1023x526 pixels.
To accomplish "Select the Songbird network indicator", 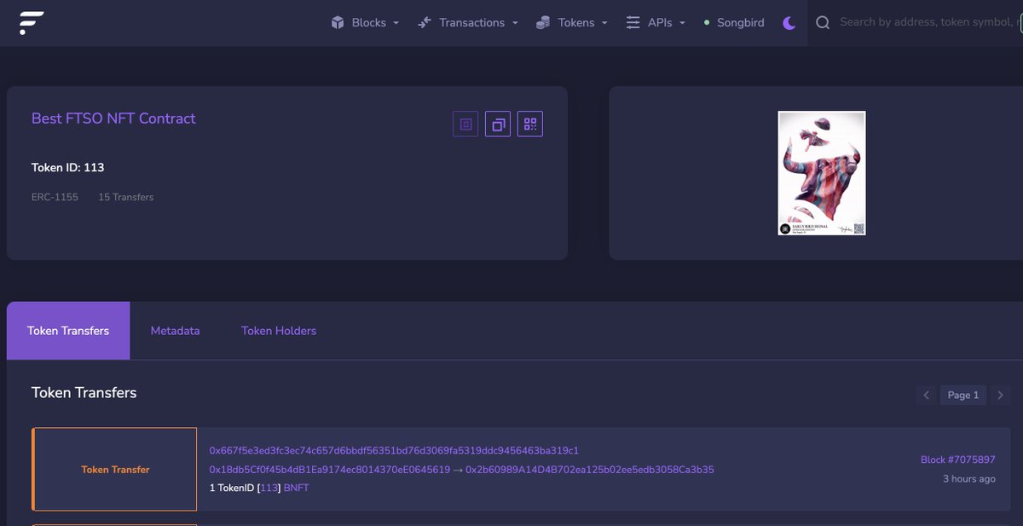I will (734, 23).
